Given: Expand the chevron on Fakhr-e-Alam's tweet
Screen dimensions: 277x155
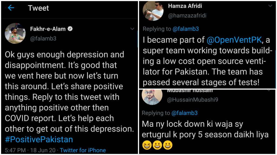Looking at the screenshot, I should (132, 29).
